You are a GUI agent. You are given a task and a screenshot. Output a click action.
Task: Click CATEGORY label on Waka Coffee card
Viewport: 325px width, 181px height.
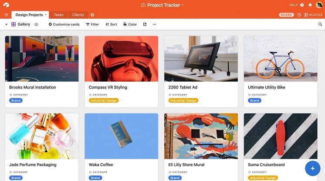tap(100, 172)
